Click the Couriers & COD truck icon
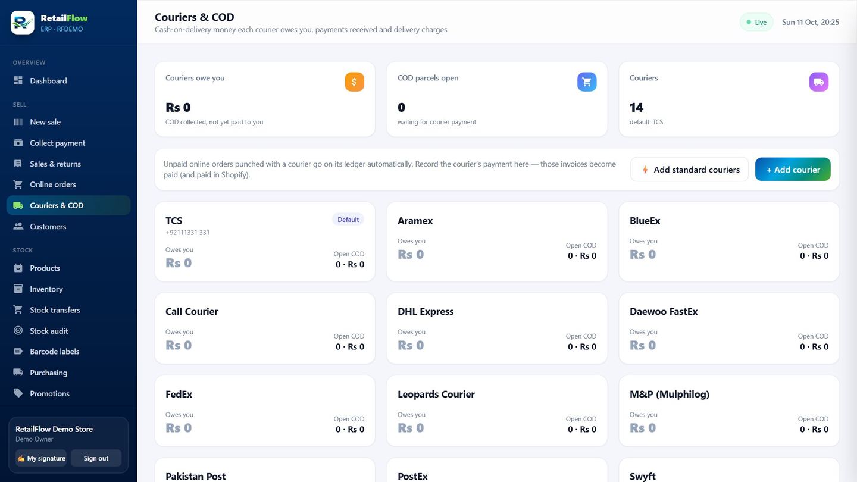Viewport: 857px width, 482px height. coord(18,205)
